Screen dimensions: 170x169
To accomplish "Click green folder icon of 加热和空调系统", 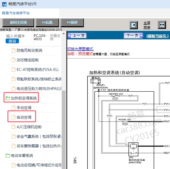I will coord(8,98).
